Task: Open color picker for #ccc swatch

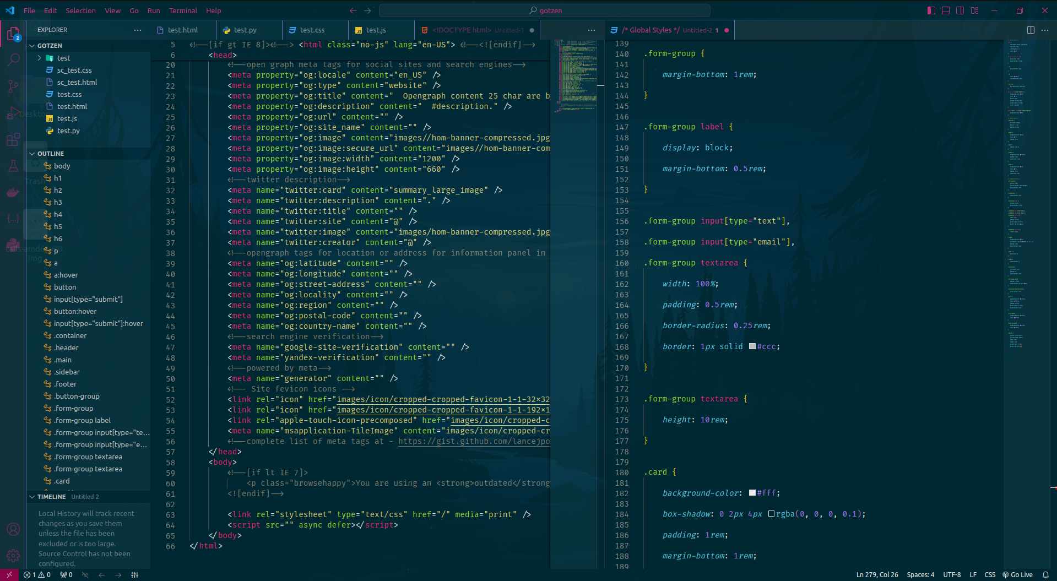Action: [x=752, y=347]
